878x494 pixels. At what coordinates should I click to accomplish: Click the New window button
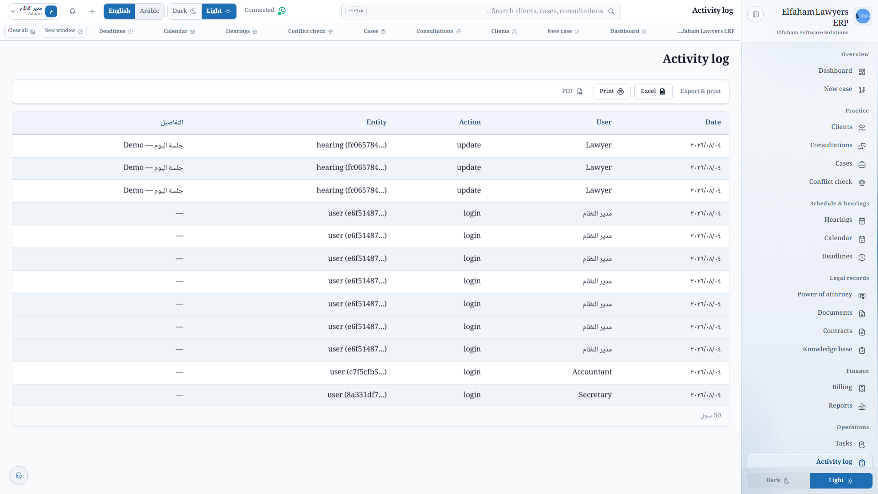click(64, 31)
